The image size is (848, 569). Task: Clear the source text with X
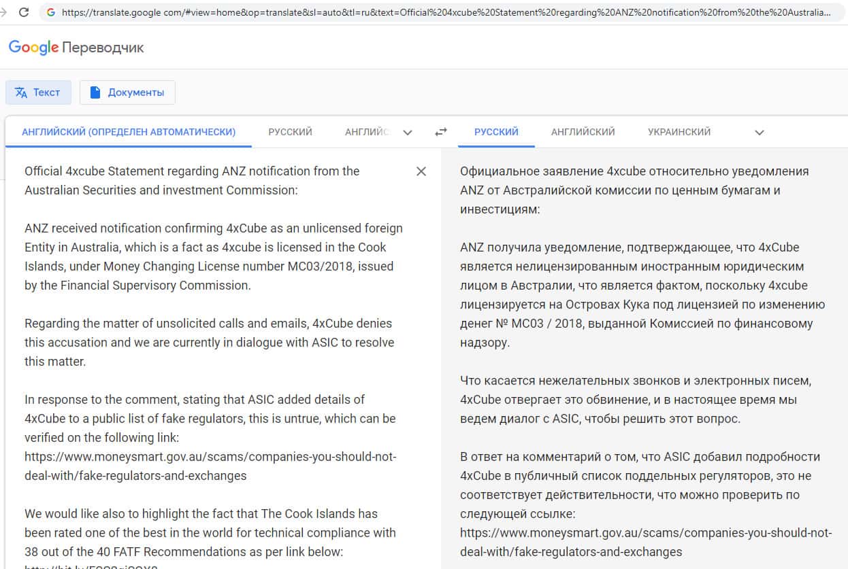coord(421,171)
